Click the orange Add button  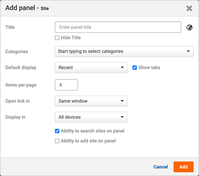coord(183,167)
